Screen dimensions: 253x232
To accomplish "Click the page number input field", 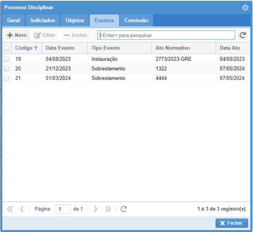I will point(63,209).
